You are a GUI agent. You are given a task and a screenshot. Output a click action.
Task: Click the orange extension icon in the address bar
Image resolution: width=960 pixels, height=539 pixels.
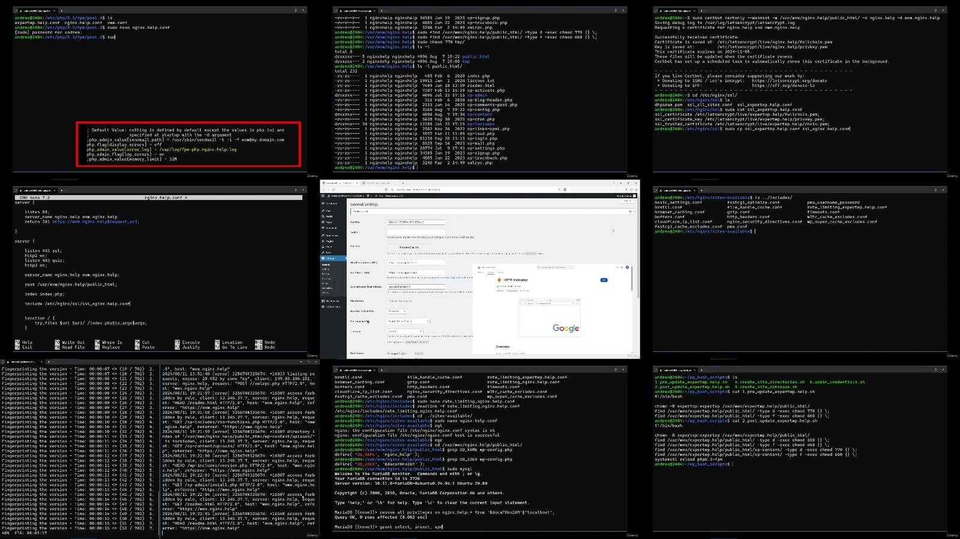tap(565, 189)
